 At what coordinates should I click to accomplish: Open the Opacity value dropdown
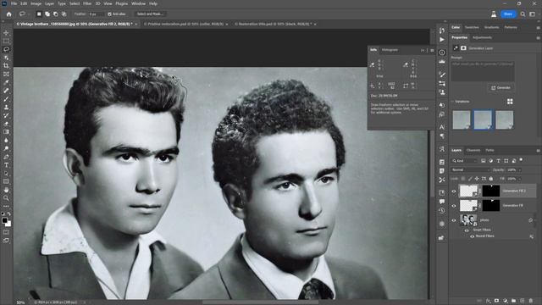(520, 169)
